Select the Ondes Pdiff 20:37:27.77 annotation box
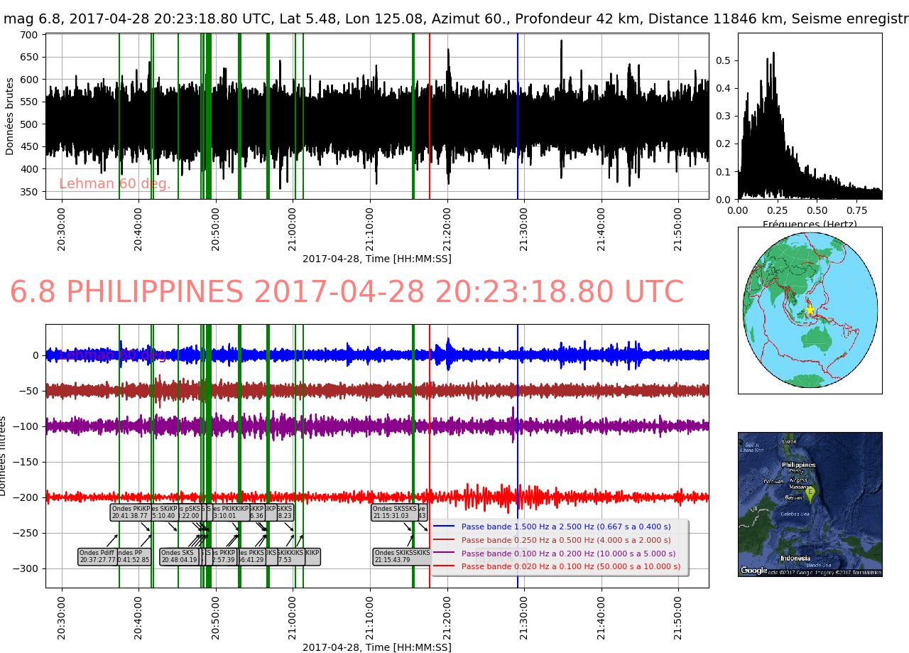 (x=97, y=556)
